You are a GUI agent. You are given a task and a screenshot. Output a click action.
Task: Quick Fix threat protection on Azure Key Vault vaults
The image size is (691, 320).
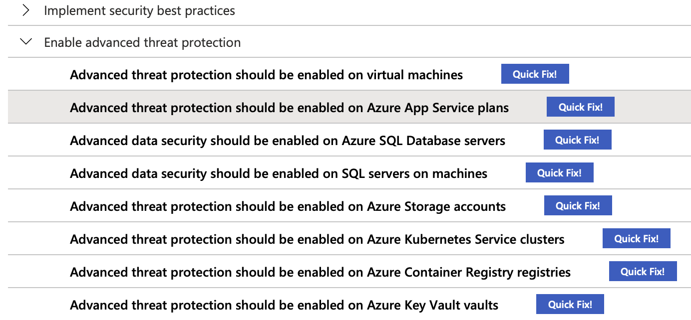[570, 304]
